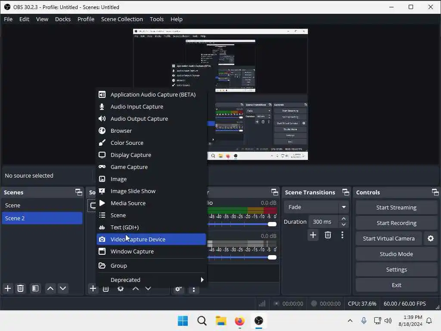Click the add source plus icon
The height and width of the screenshot is (331, 441).
(x=93, y=288)
